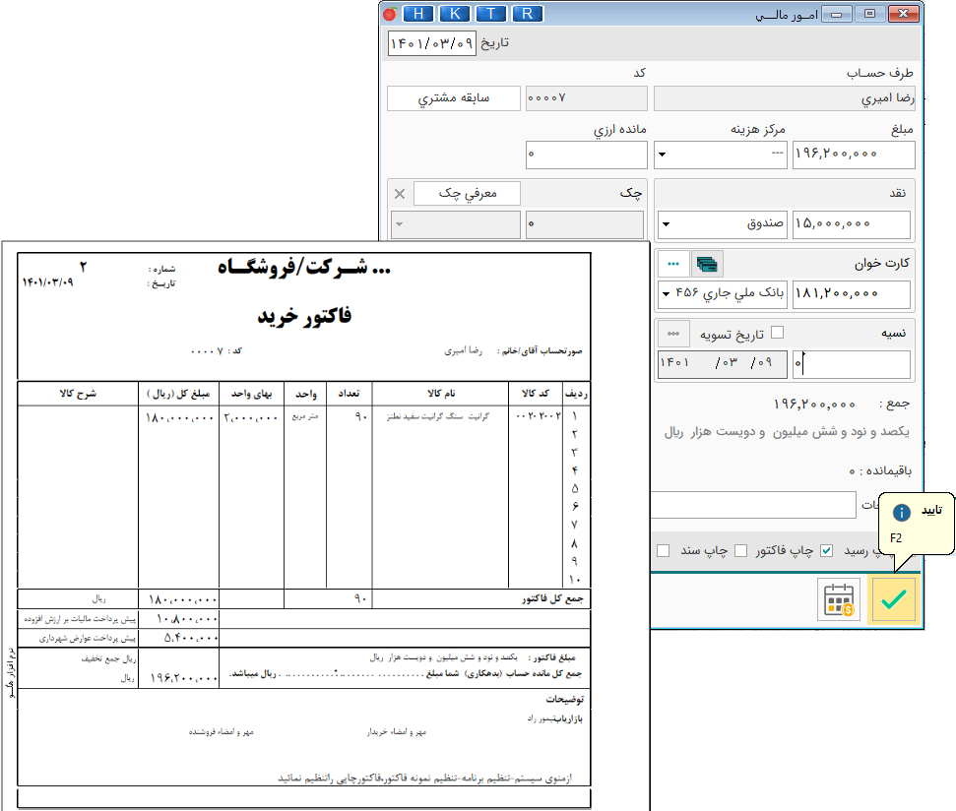Click the نسيه credit amount field
The height and width of the screenshot is (811, 956).
point(852,364)
